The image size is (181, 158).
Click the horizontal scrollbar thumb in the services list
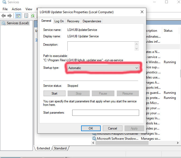(x=122, y=143)
